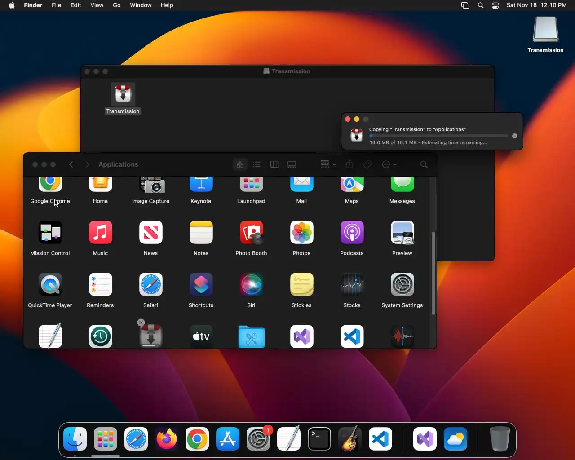Image resolution: width=575 pixels, height=460 pixels.
Task: Cancel the Transmission copy operation
Action: point(514,136)
